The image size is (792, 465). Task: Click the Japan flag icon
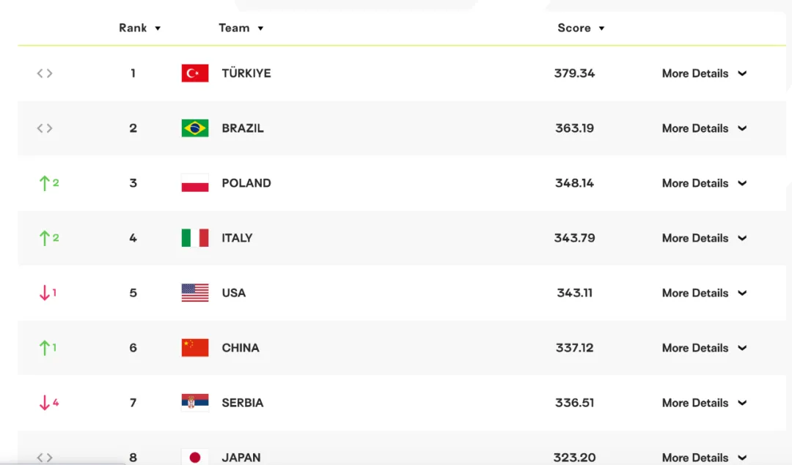(x=195, y=457)
